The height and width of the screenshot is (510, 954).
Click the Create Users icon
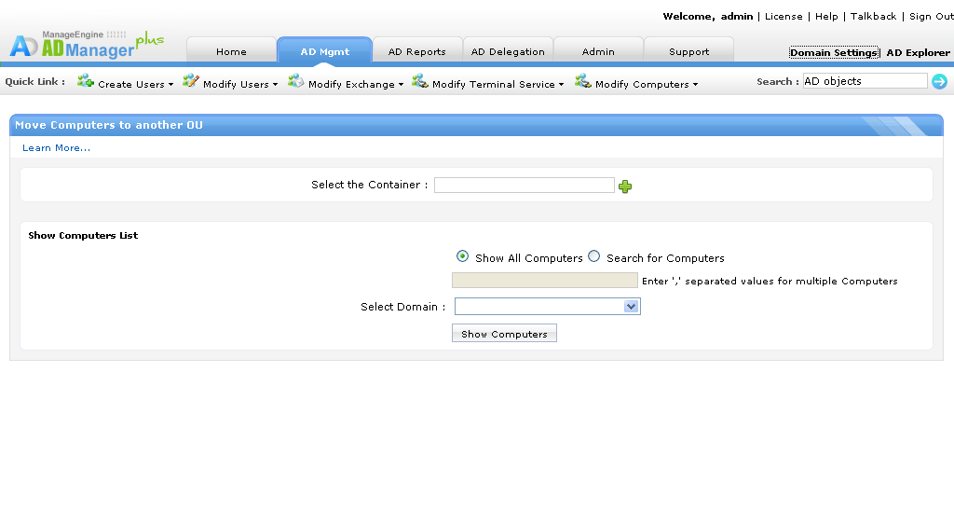tap(86, 82)
